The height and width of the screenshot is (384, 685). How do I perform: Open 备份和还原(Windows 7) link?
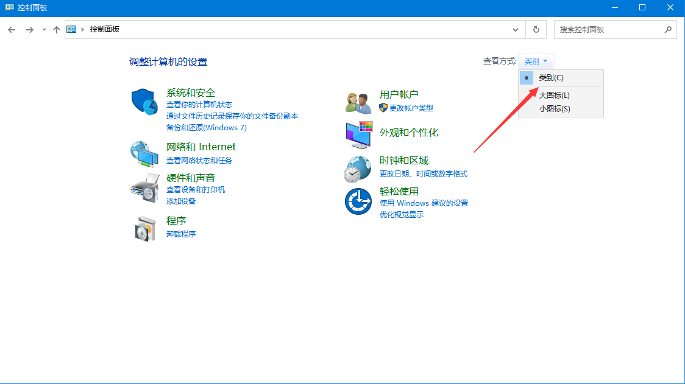click(x=206, y=128)
